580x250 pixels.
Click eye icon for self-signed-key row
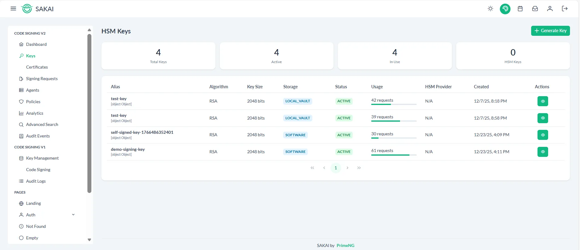(542, 135)
